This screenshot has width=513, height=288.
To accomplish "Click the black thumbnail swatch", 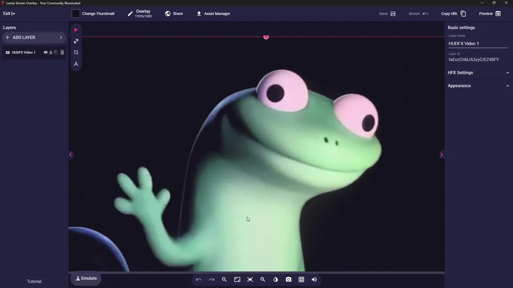I will pyautogui.click(x=76, y=14).
